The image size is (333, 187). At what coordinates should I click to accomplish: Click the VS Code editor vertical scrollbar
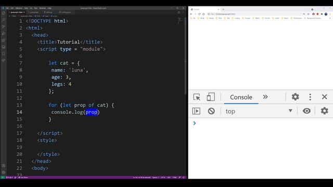[185, 55]
